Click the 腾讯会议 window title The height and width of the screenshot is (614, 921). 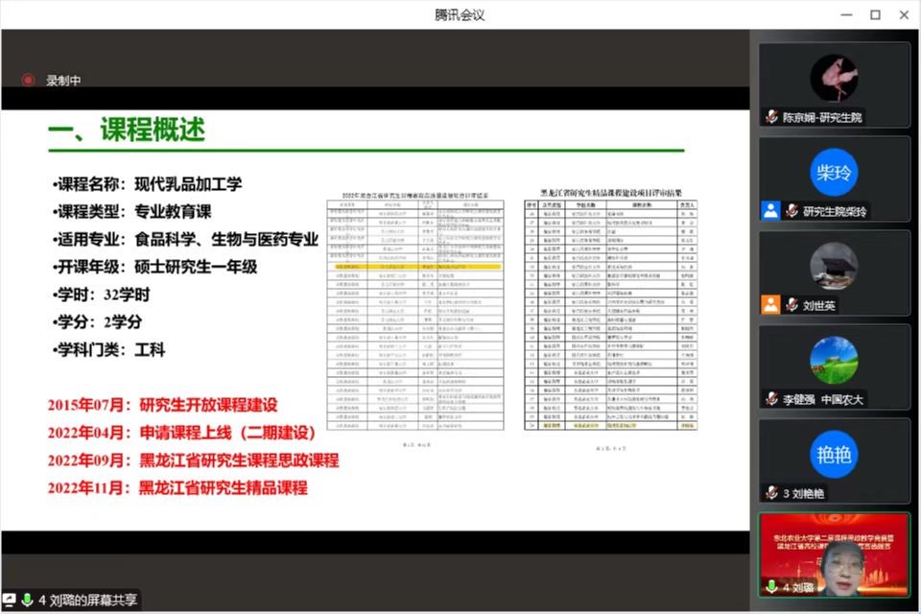pos(460,14)
